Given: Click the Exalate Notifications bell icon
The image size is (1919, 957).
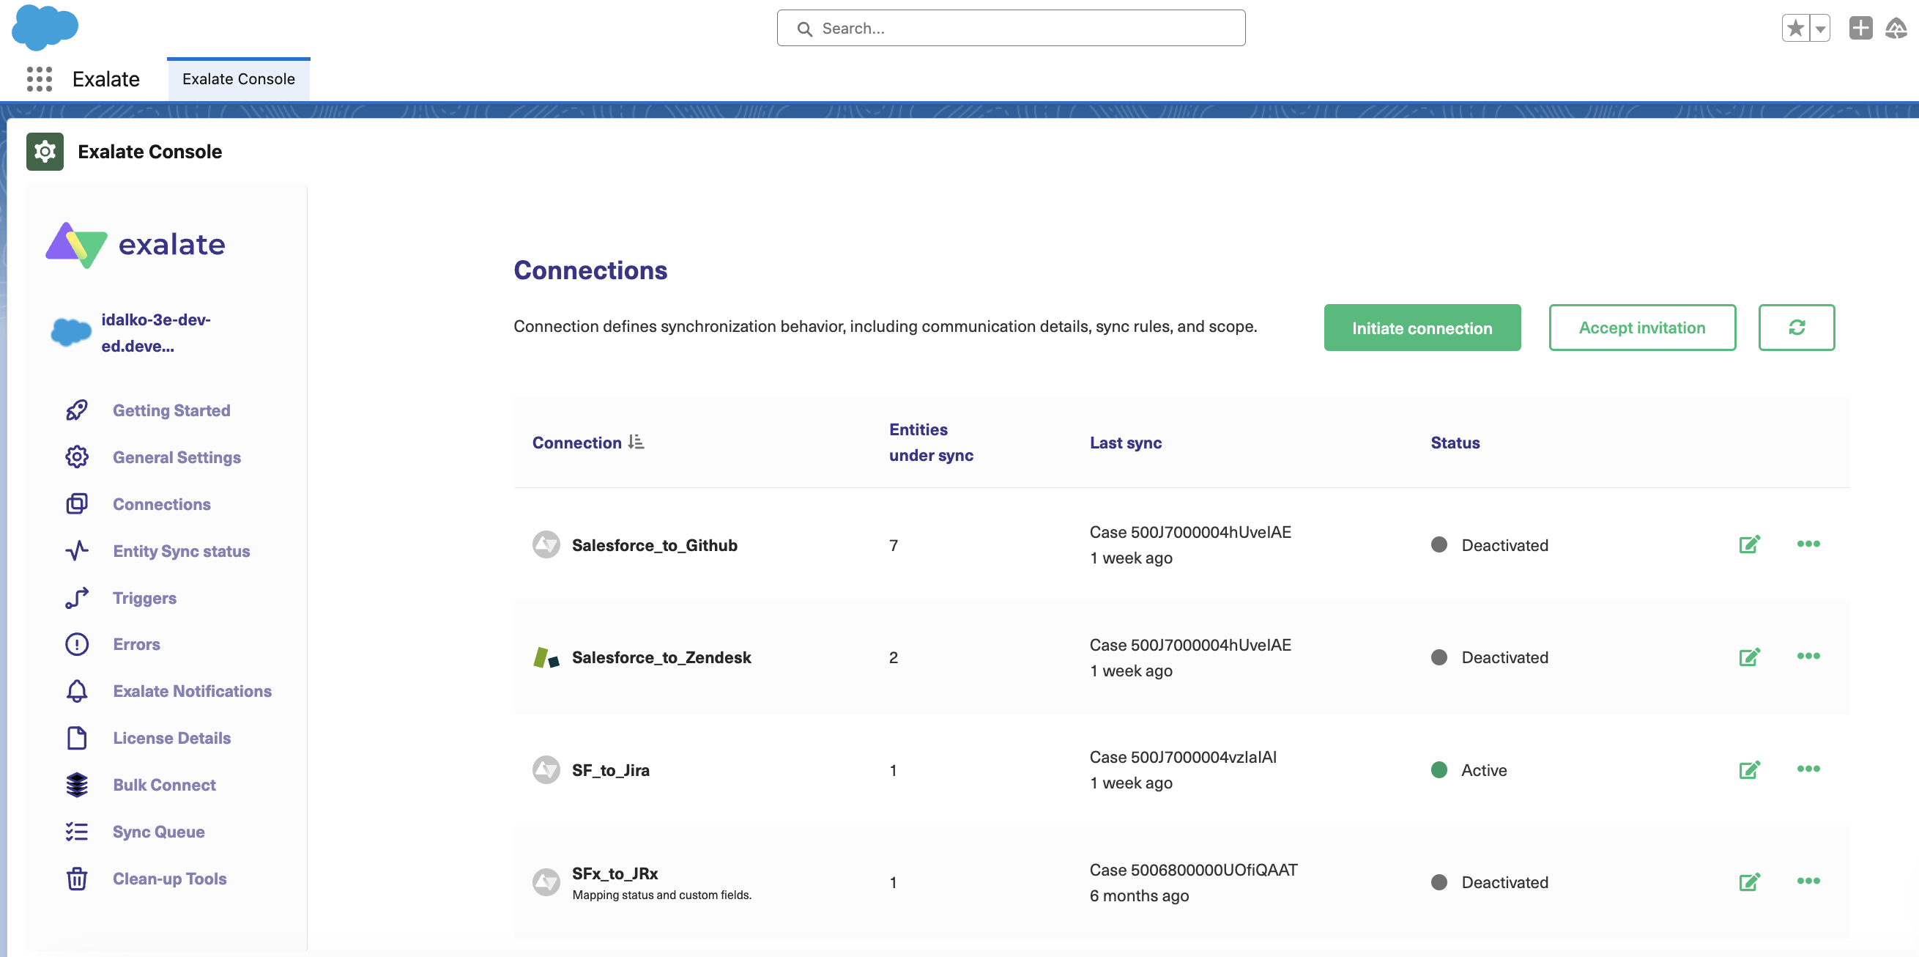Looking at the screenshot, I should click(x=77, y=691).
